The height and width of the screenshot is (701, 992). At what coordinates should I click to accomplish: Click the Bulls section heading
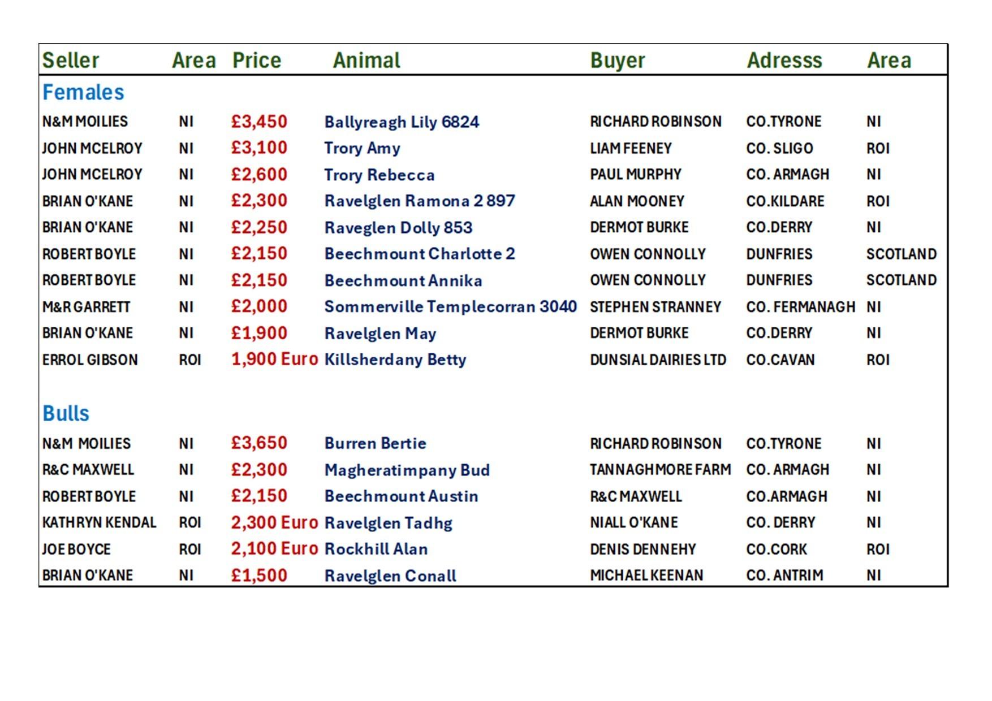pos(66,413)
